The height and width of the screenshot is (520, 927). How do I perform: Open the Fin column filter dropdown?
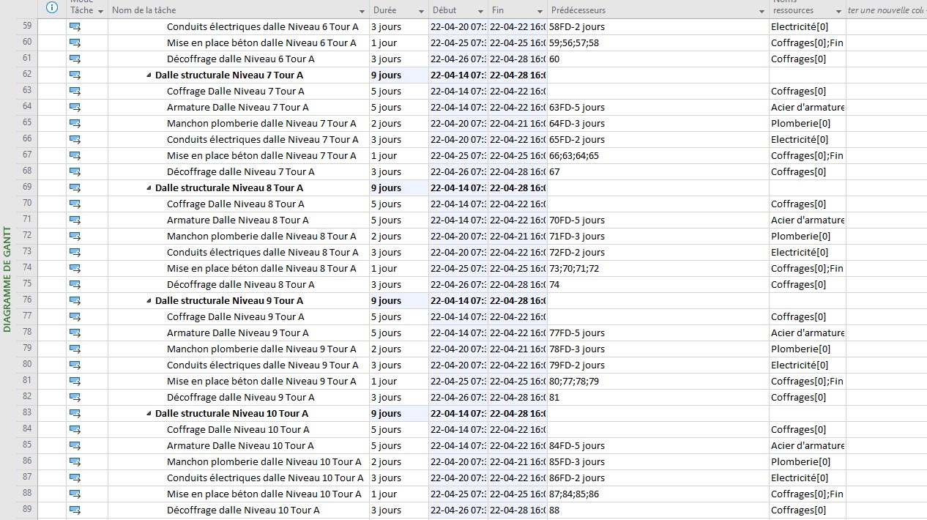point(540,11)
